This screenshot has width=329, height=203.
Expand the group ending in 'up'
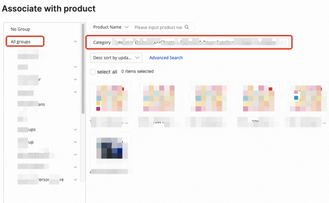[x=76, y=142]
